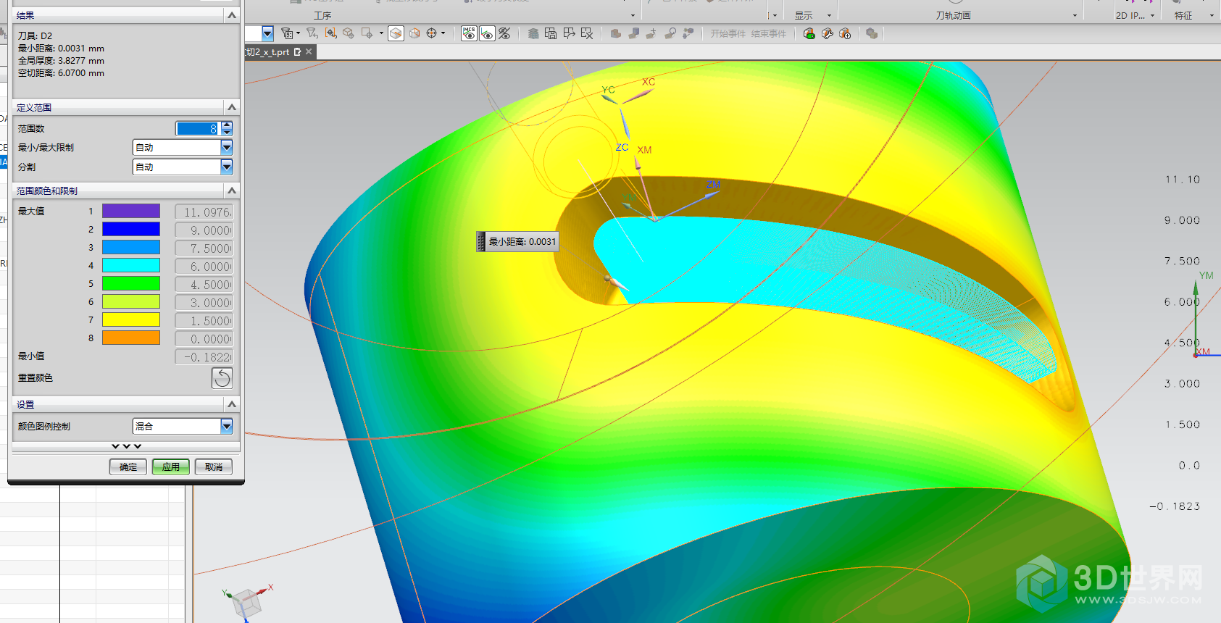1221x623 pixels.
Task: Click the 应用 Apply button
Action: coord(171,467)
